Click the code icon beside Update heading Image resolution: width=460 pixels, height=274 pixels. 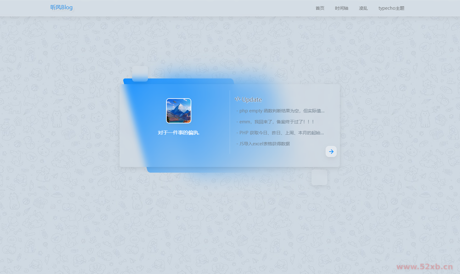(x=238, y=99)
